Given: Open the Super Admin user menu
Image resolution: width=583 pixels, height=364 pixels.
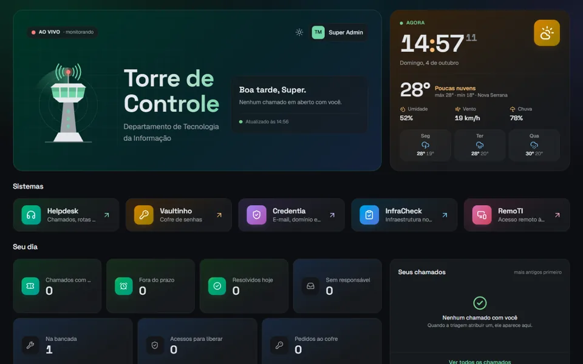Looking at the screenshot, I should click(338, 32).
